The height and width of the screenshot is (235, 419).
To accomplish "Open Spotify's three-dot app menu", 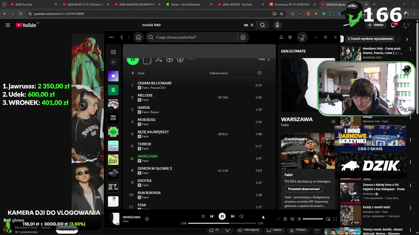I will (111, 37).
